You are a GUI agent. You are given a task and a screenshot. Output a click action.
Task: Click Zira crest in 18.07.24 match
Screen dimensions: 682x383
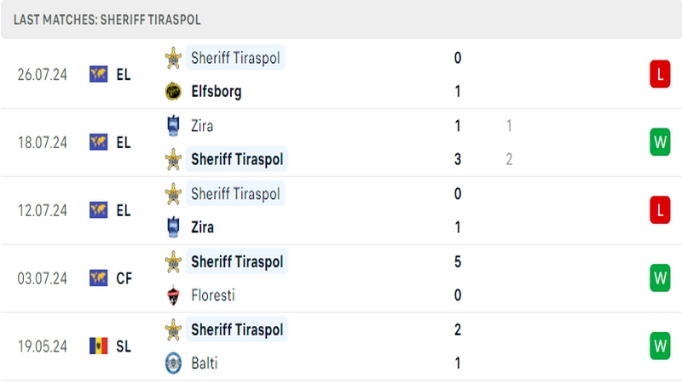[x=173, y=126]
